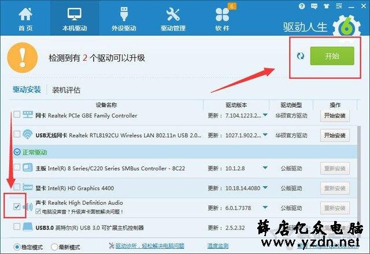The height and width of the screenshot is (254, 370).
Task: Click the green 开始 button
Action: [x=332, y=56]
